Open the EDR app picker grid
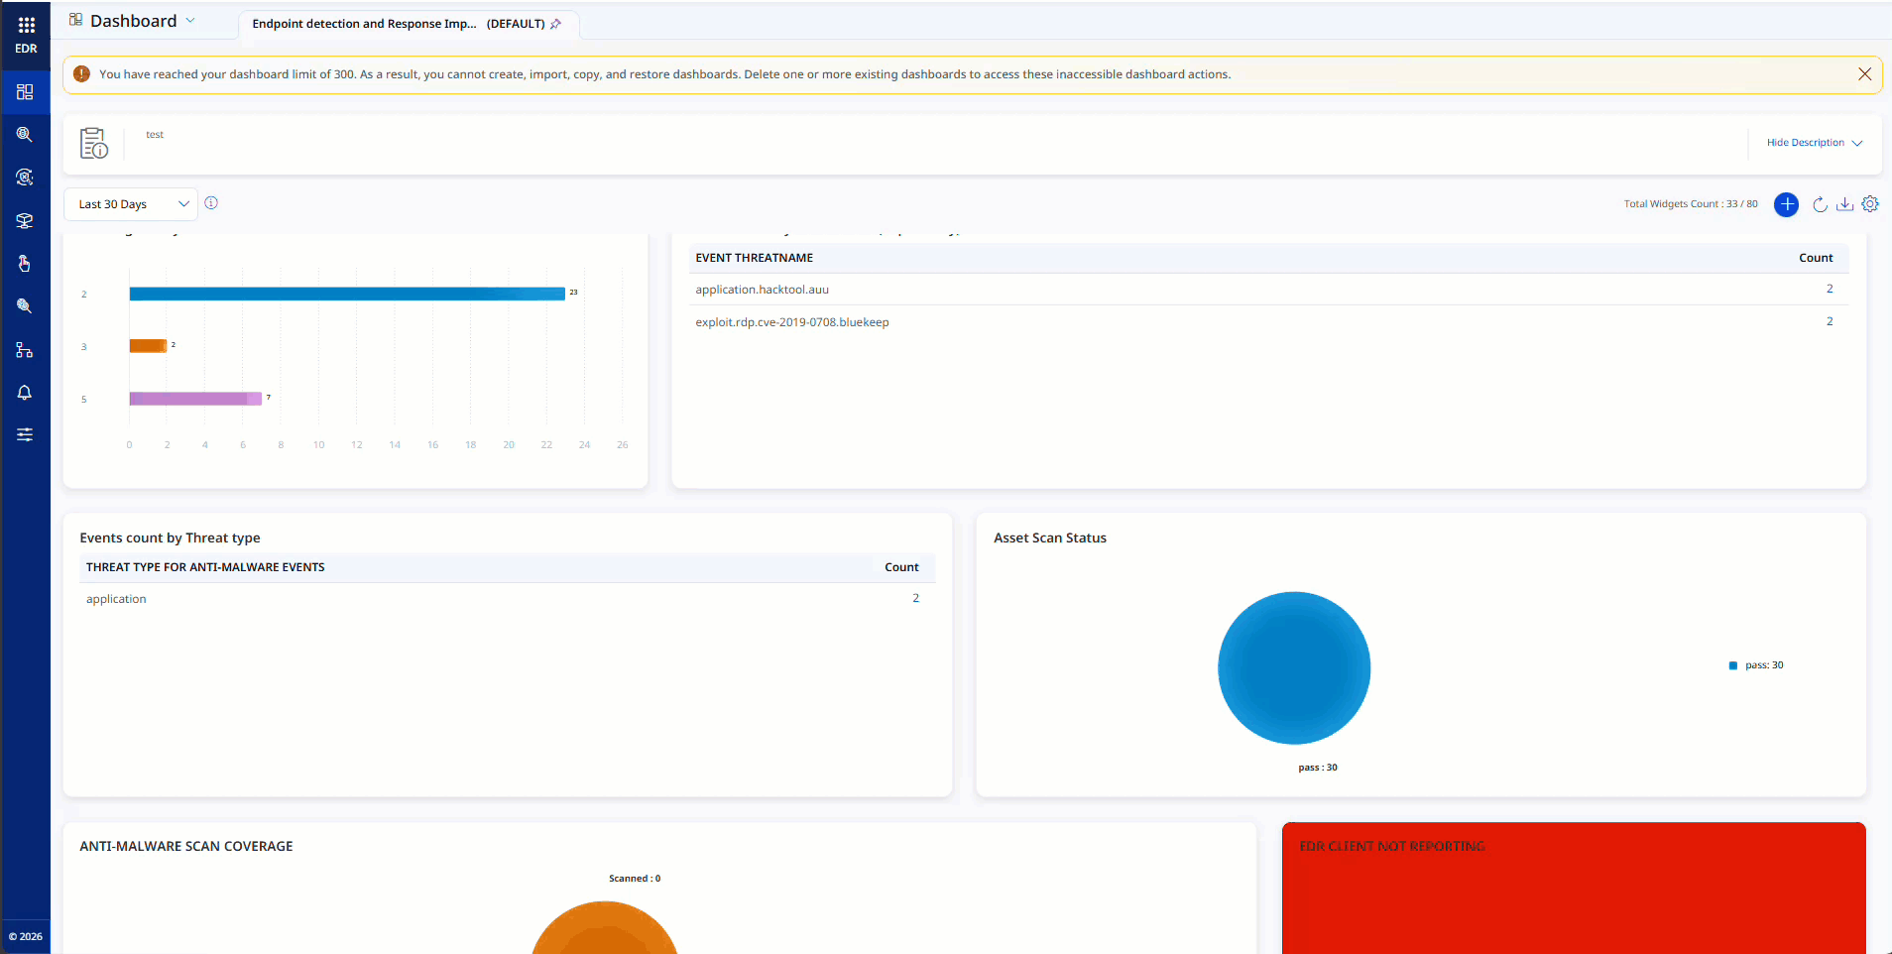The width and height of the screenshot is (1892, 954). click(26, 25)
